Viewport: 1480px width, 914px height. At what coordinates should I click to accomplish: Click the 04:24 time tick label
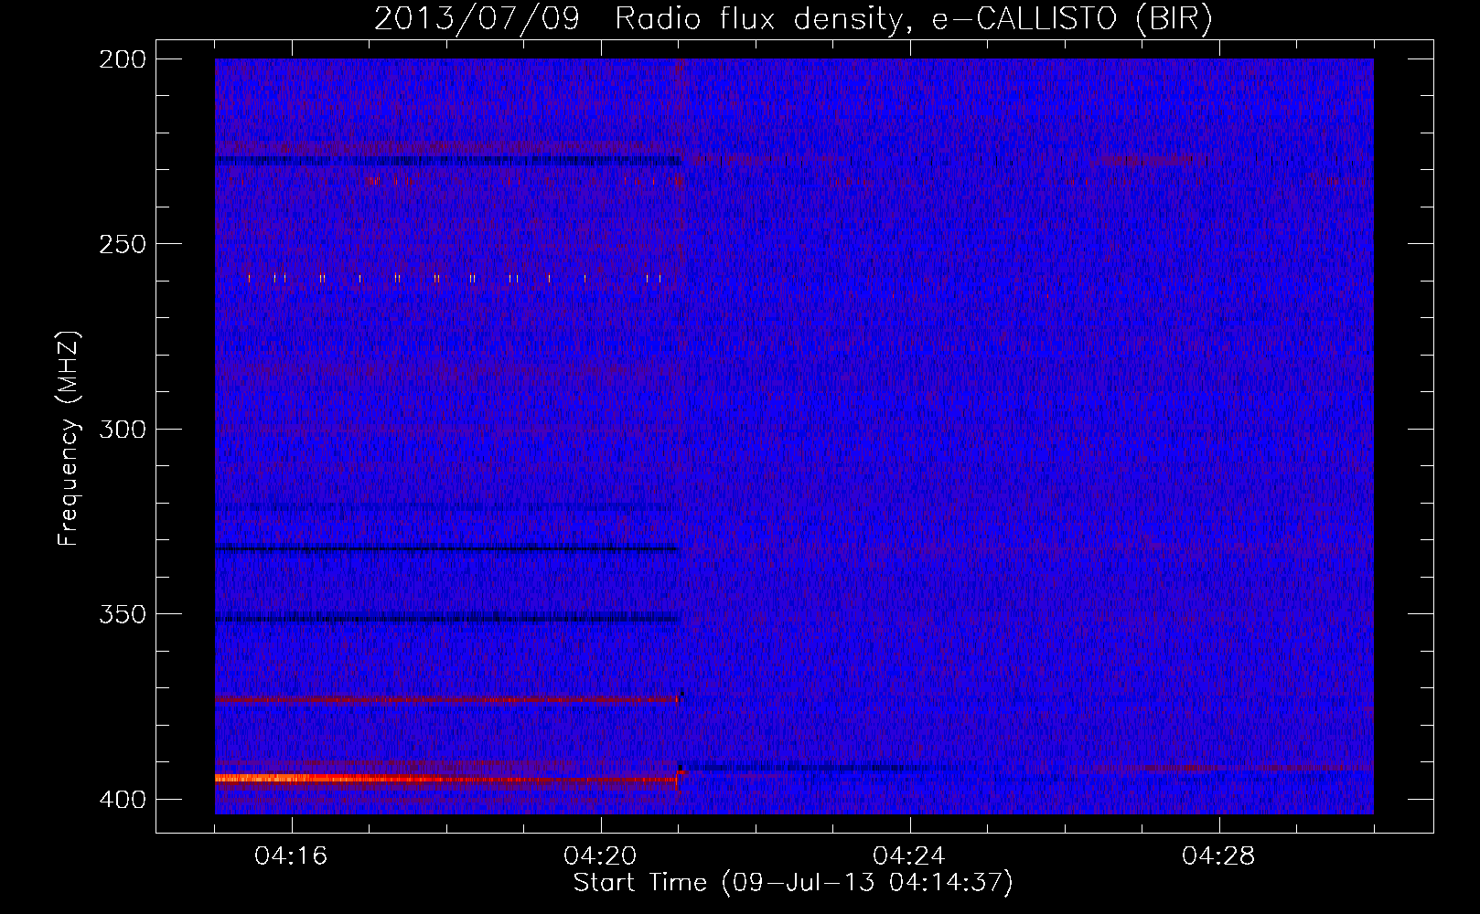(909, 856)
